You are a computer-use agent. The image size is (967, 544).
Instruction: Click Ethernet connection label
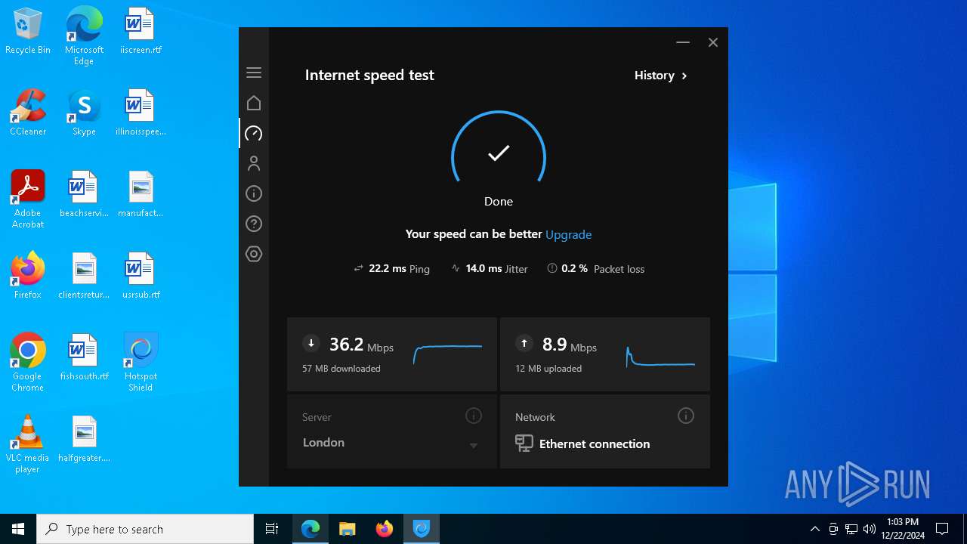(595, 444)
